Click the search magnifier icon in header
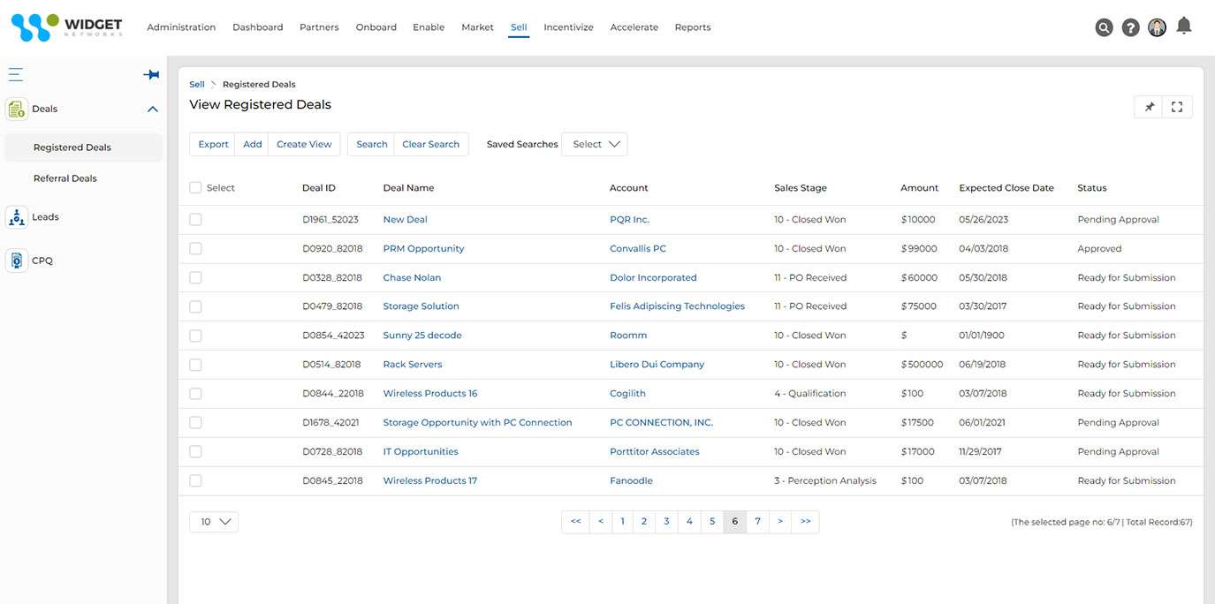The image size is (1215, 604). [1104, 27]
